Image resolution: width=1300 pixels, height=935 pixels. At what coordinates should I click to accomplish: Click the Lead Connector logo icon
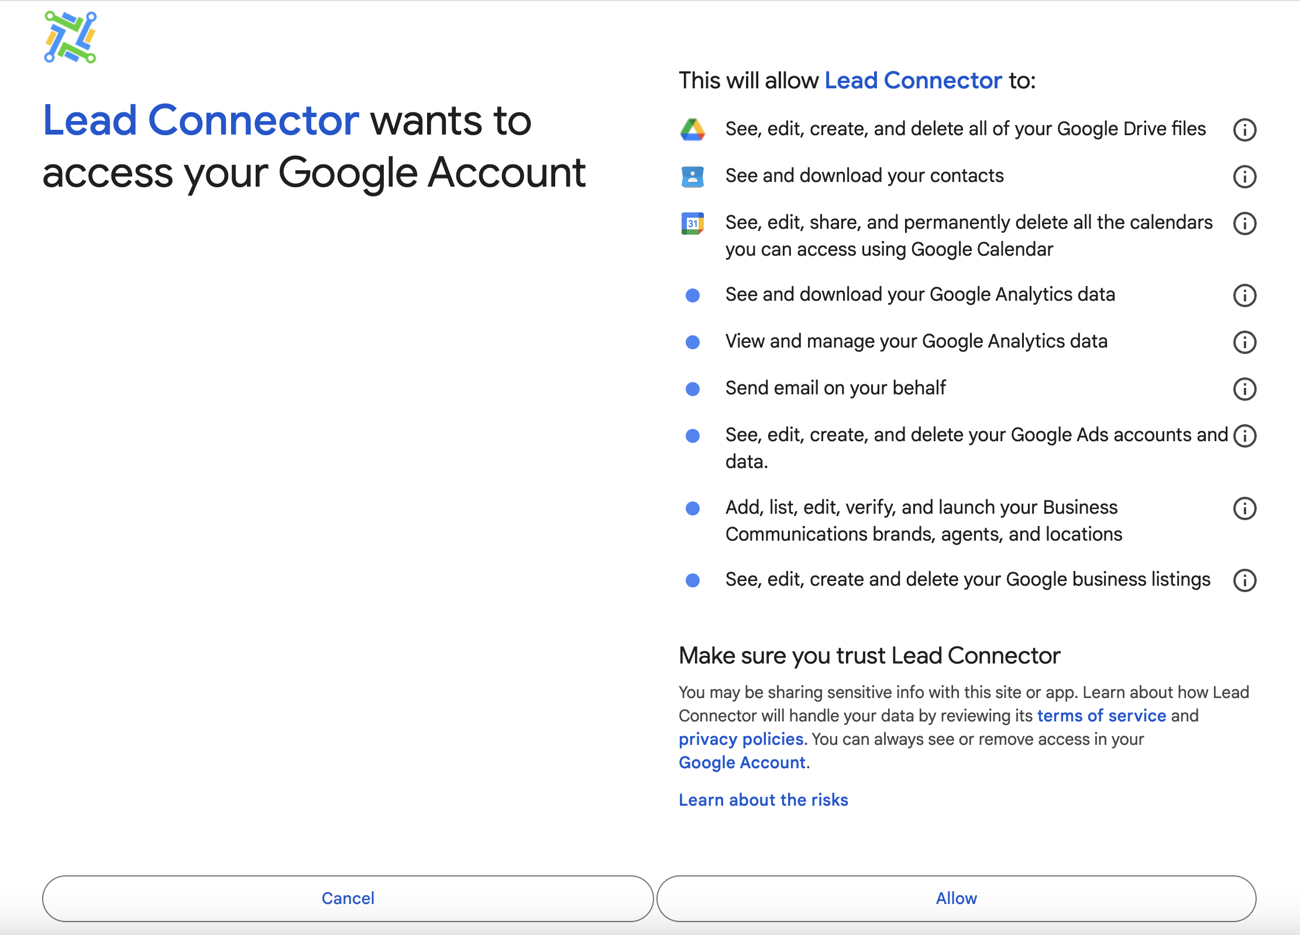tap(70, 37)
